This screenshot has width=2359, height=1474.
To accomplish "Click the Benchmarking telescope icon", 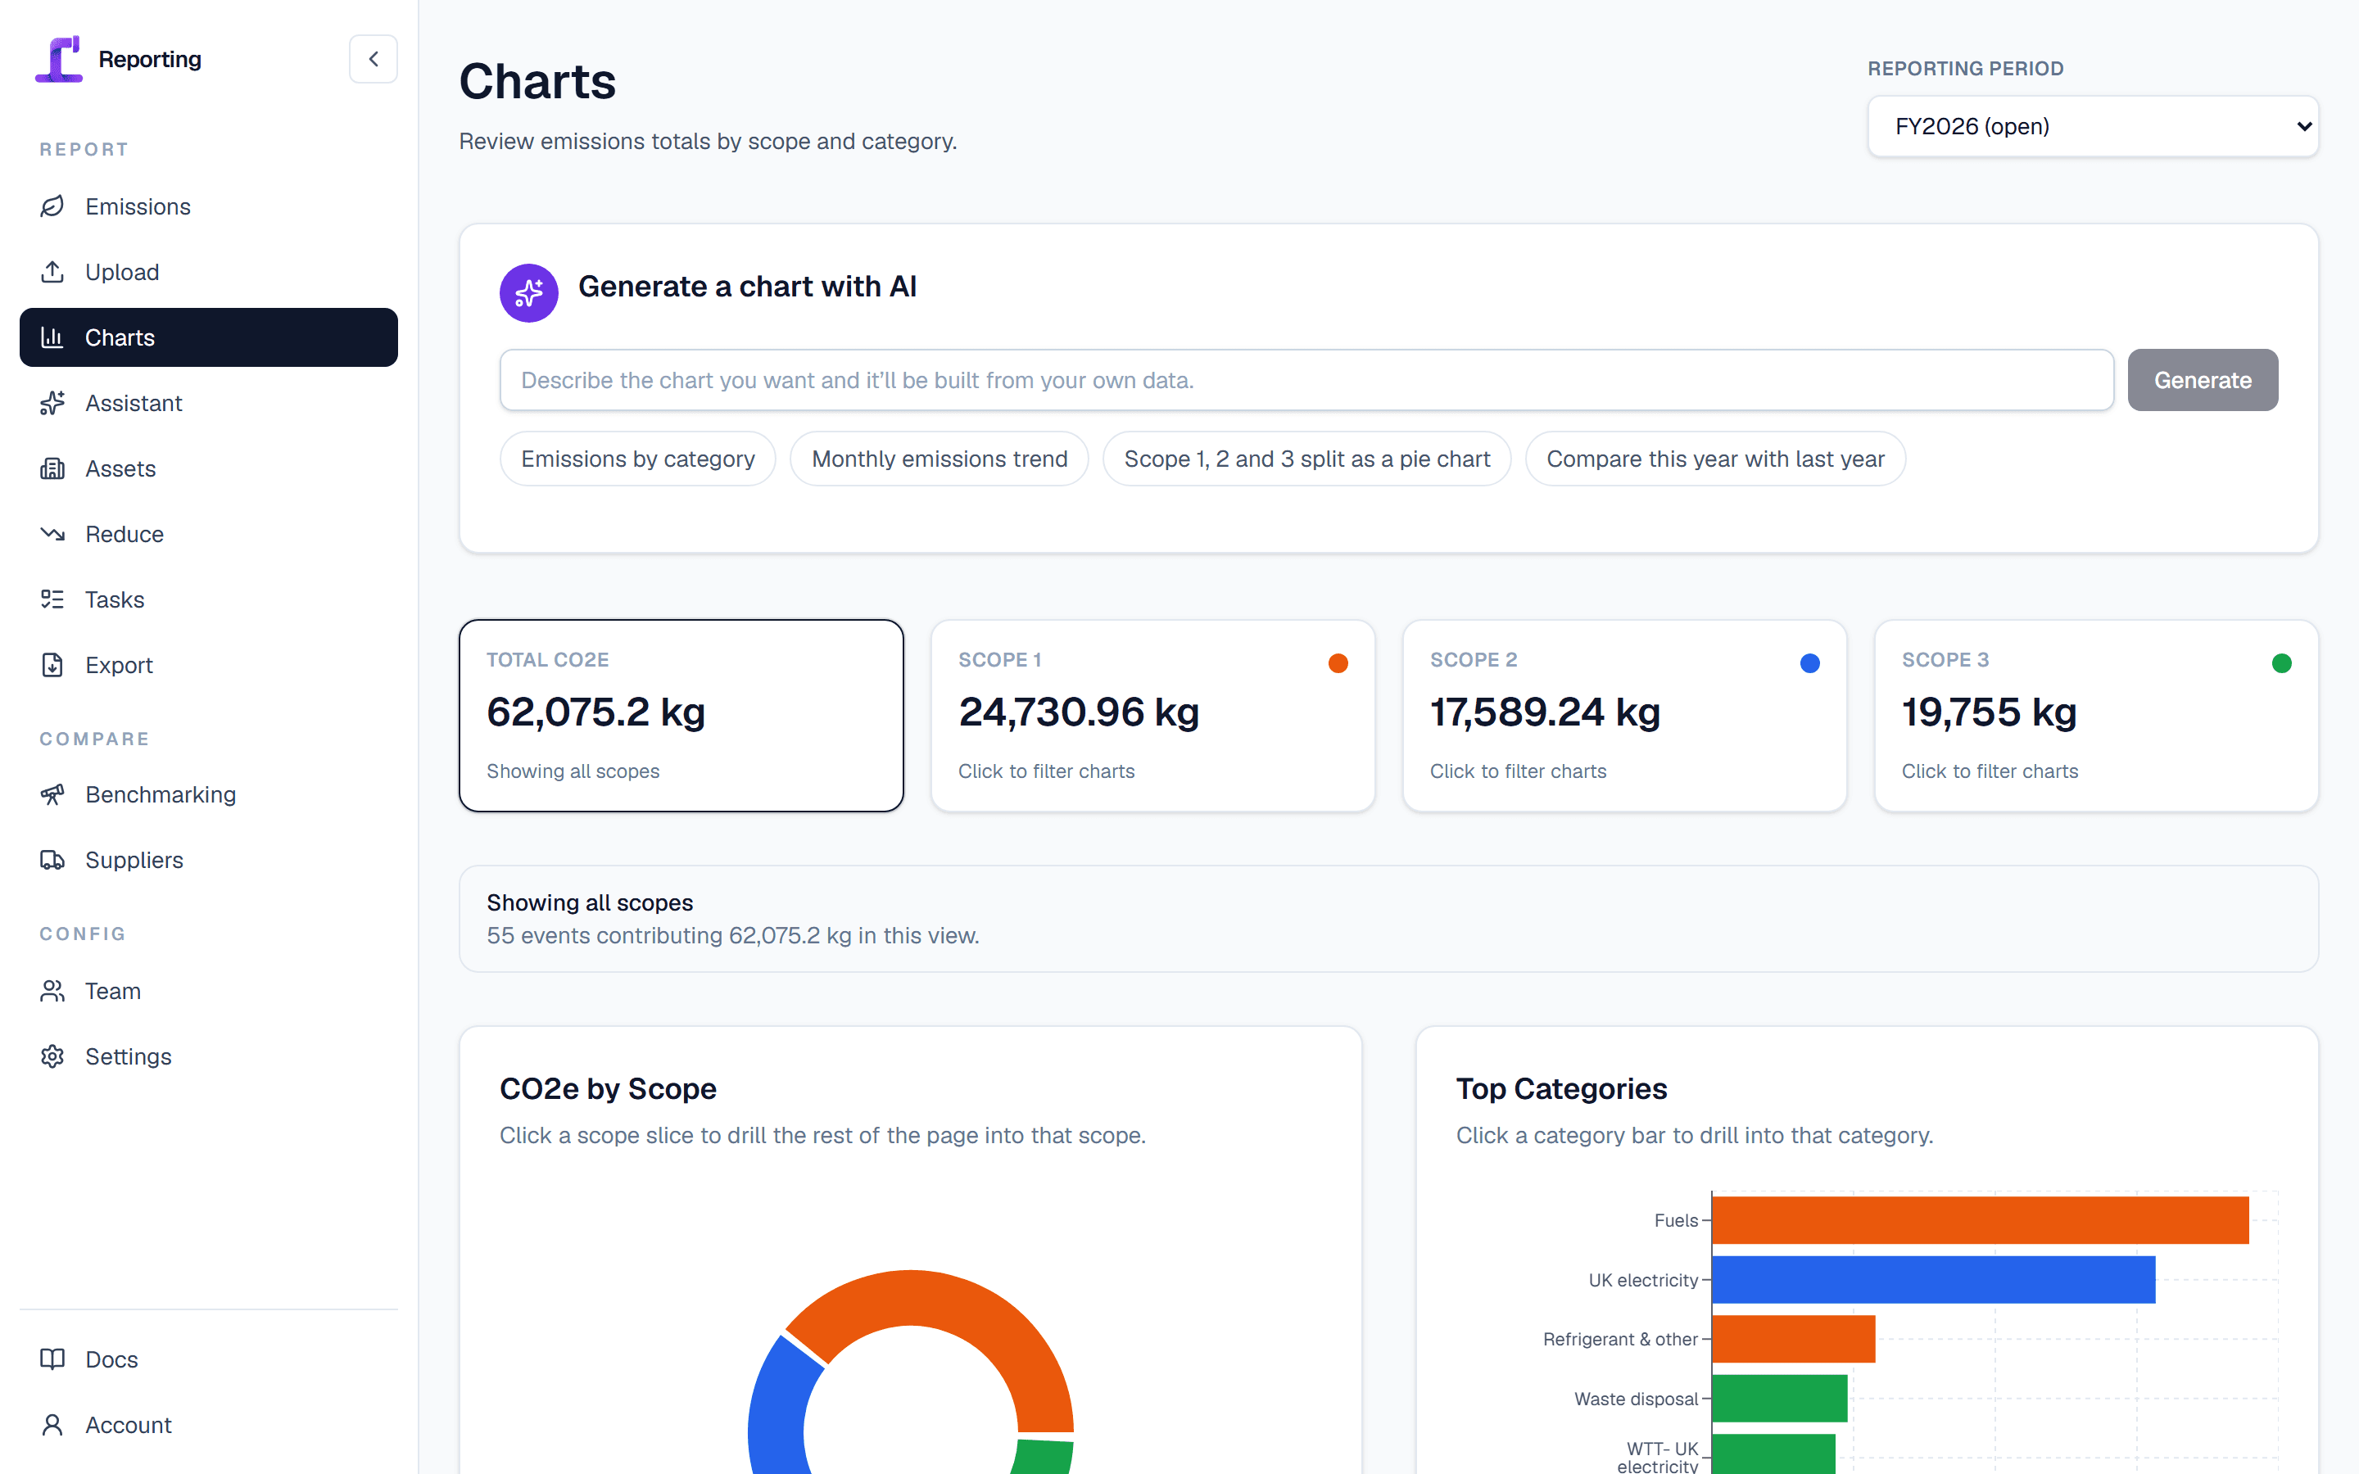I will [52, 794].
